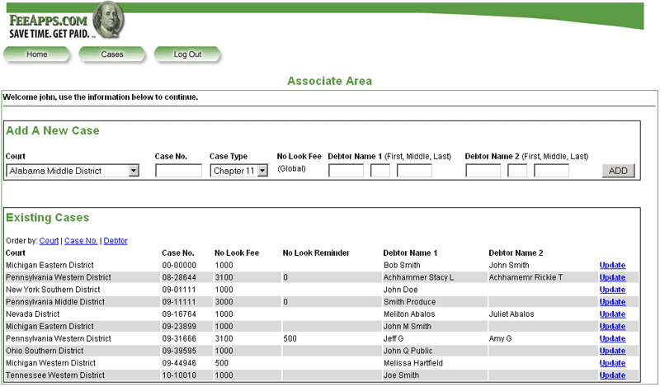Viewport: 660px width, 387px height.
Task: Sort existing cases by Case No.
Action: click(81, 240)
